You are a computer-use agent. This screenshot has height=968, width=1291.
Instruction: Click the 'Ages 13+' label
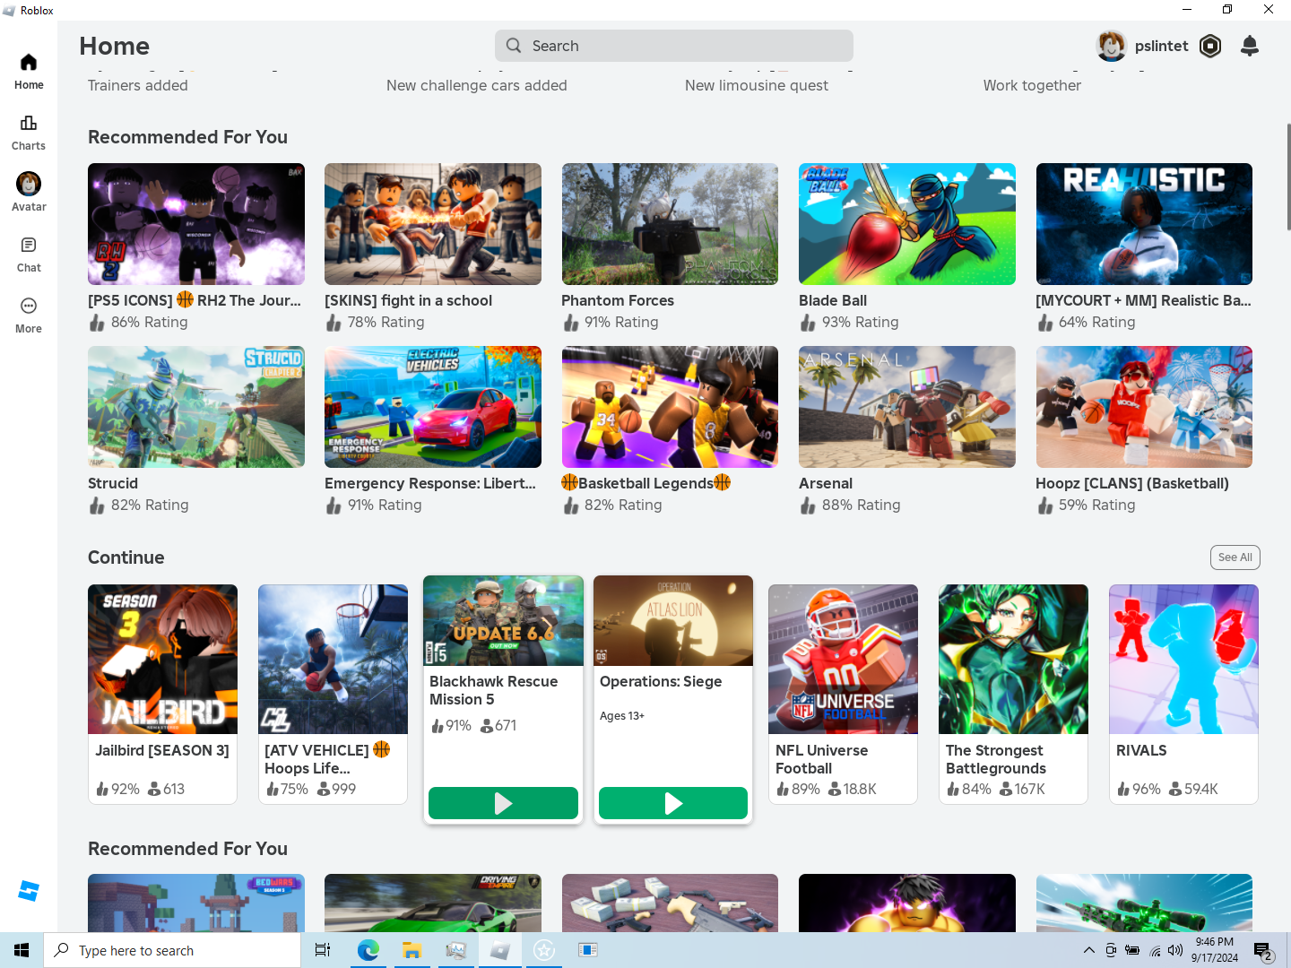[622, 715]
